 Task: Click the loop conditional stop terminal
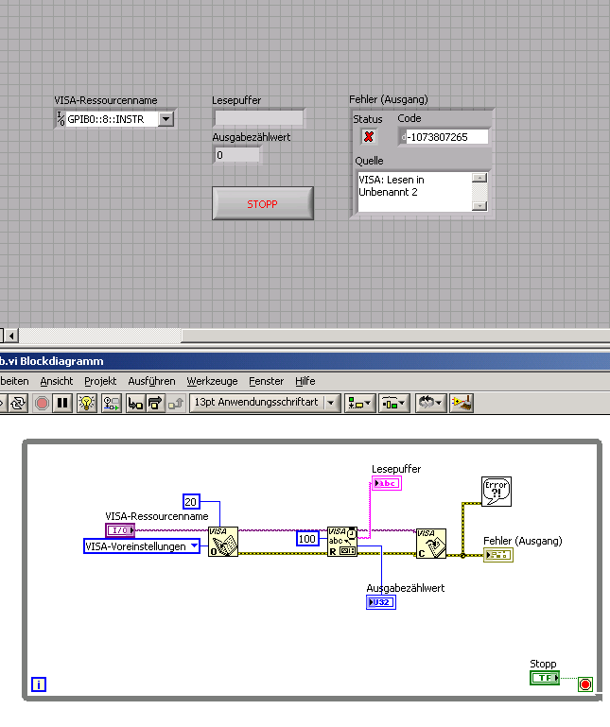pyautogui.click(x=585, y=684)
